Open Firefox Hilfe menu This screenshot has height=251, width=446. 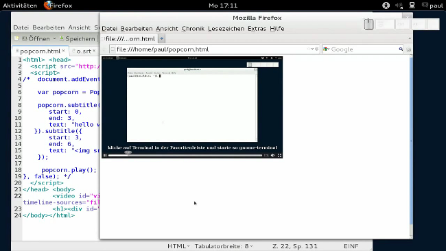tap(277, 28)
